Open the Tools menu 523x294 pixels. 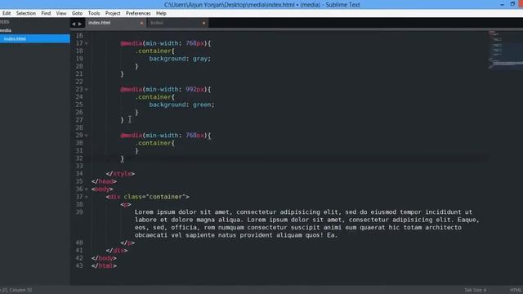point(94,13)
